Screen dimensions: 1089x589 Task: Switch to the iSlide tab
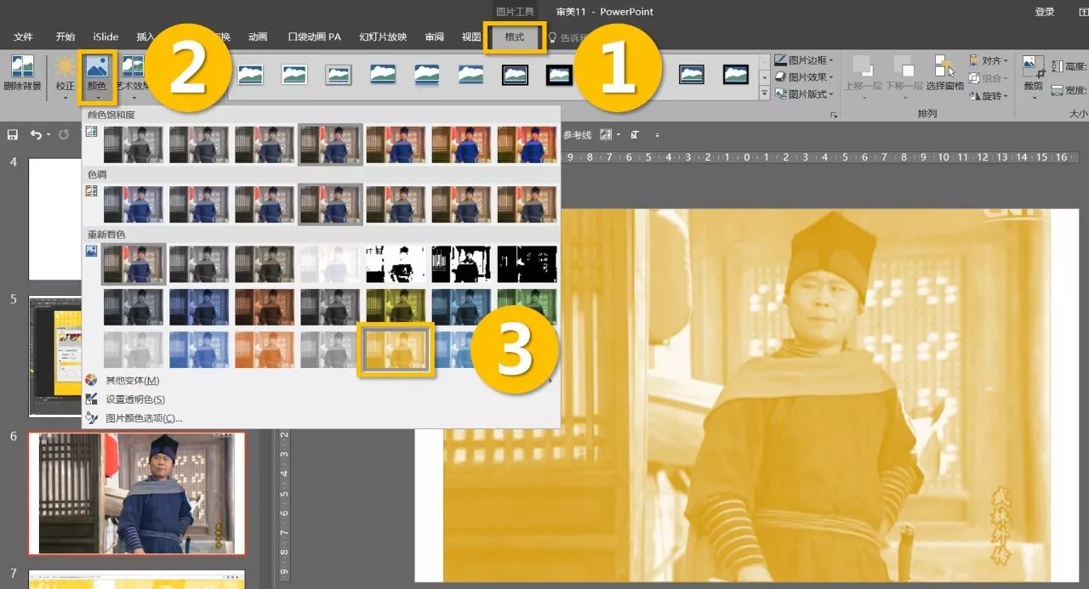pos(105,37)
